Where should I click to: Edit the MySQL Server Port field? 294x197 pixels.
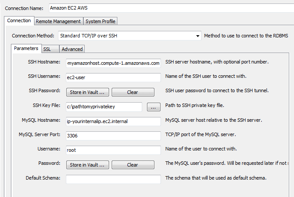[x=113, y=136]
